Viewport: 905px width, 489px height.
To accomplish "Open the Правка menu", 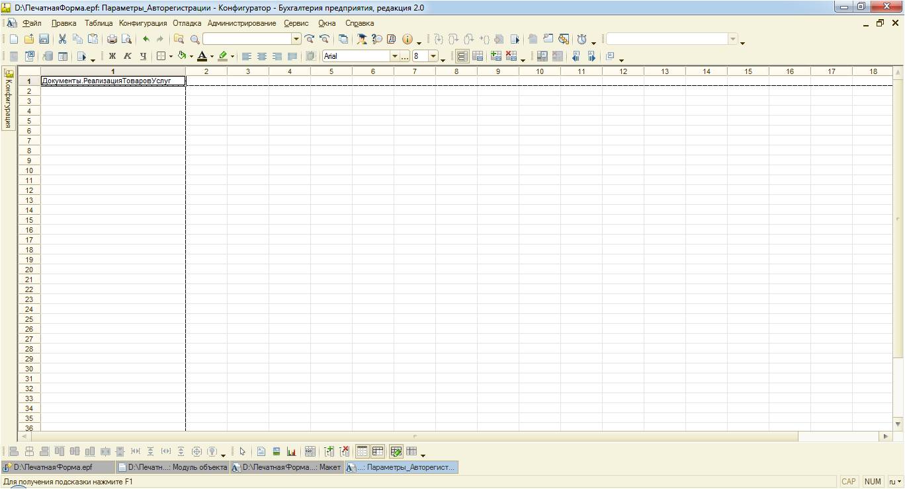I will point(64,23).
